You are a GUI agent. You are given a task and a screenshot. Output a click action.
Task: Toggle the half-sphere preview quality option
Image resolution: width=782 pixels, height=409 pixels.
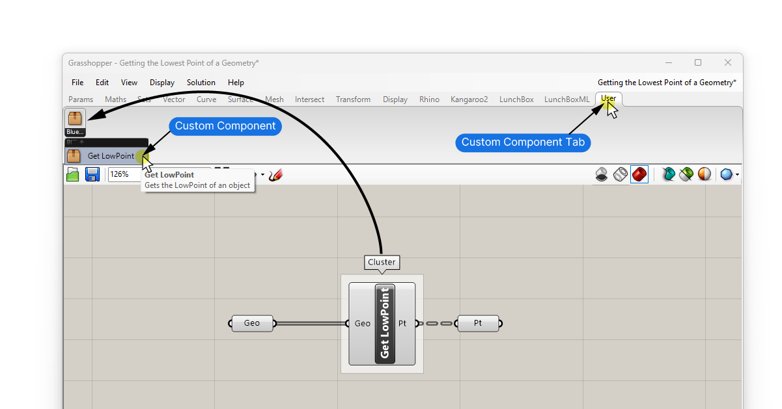pyautogui.click(x=705, y=174)
